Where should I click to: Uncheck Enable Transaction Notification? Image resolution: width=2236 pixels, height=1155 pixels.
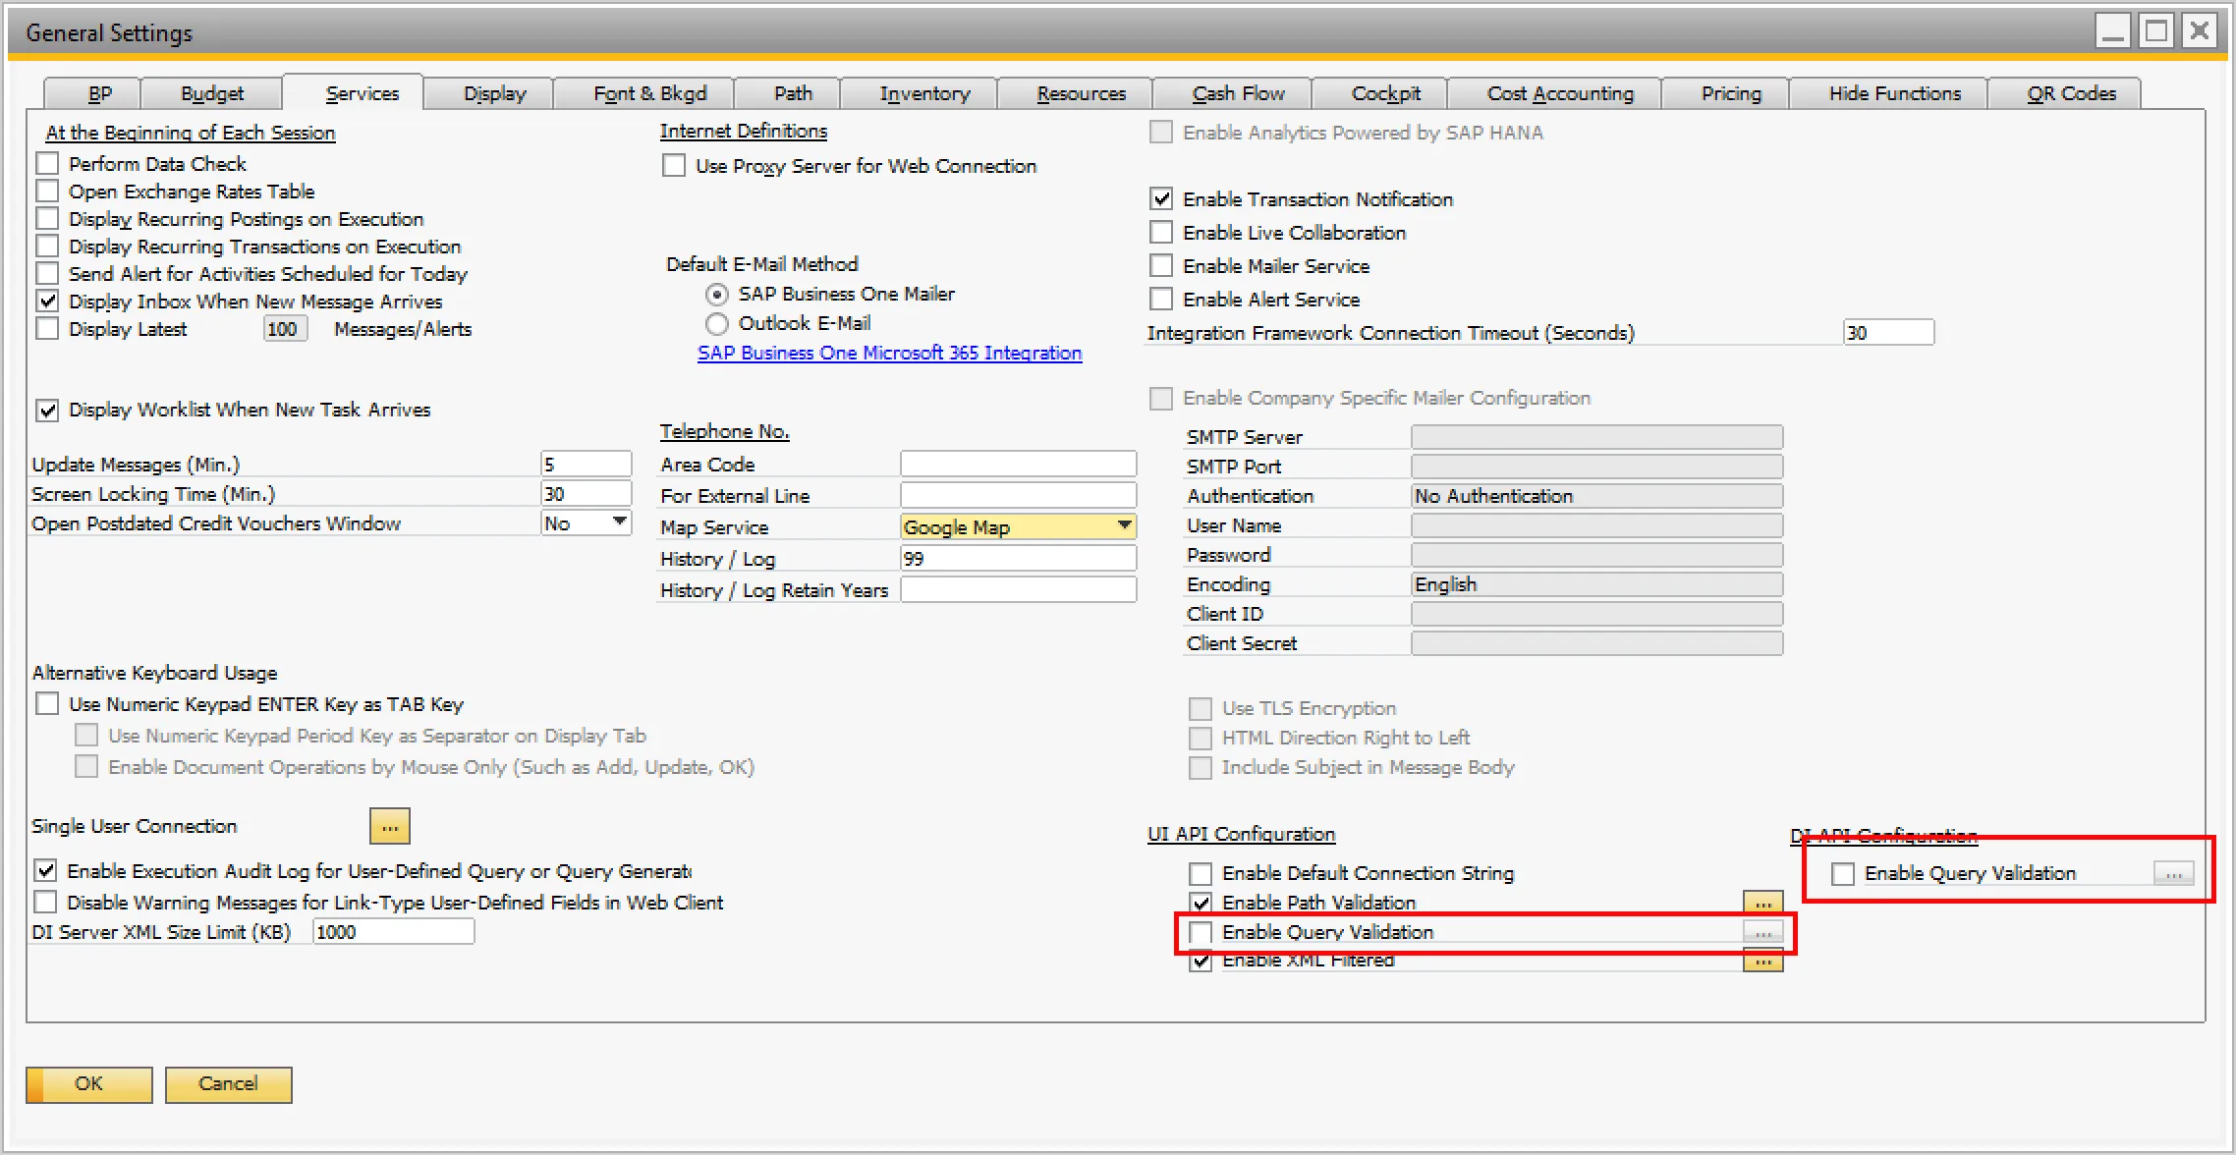point(1161,199)
